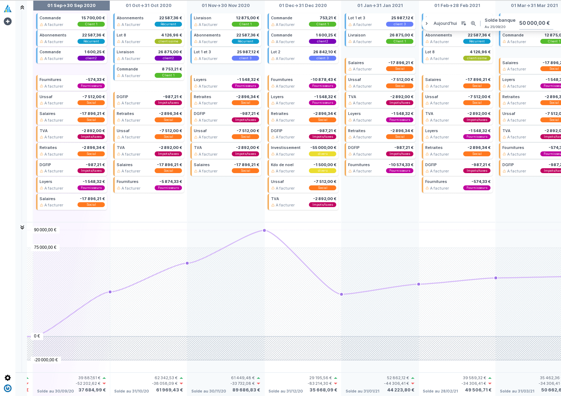Click red down arrow beside -52 202,62 €

tap(104, 384)
